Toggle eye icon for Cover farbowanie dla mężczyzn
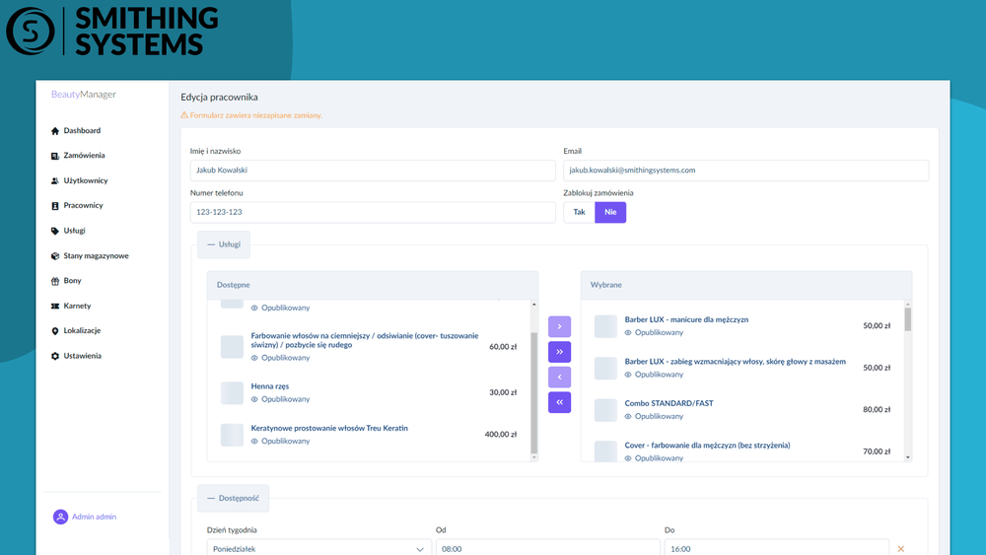The width and height of the screenshot is (986, 555). (x=628, y=458)
